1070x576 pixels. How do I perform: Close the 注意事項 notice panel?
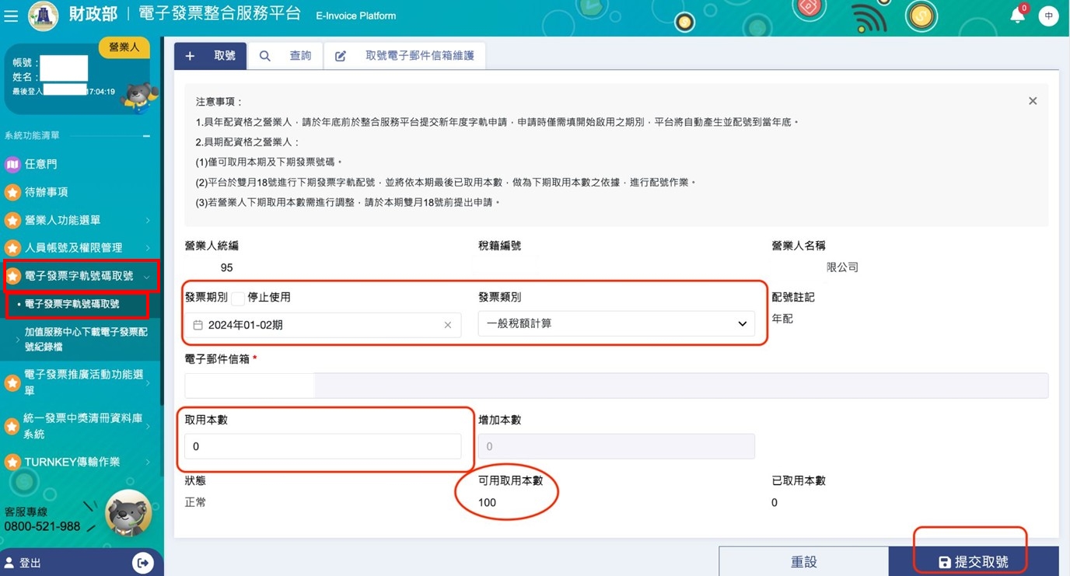point(1033,101)
